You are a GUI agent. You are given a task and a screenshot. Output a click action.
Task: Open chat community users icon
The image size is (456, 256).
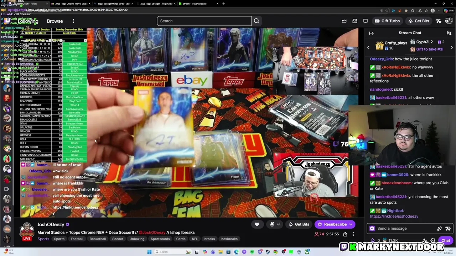point(449,33)
